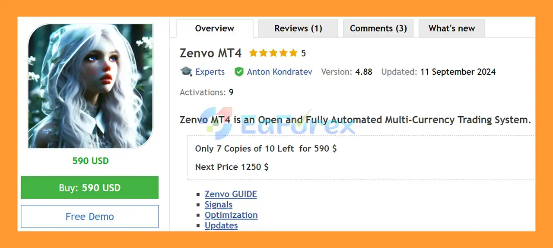Click the Zenvo MT4 product thumbnail image
The width and height of the screenshot is (553, 248).
[x=90, y=86]
